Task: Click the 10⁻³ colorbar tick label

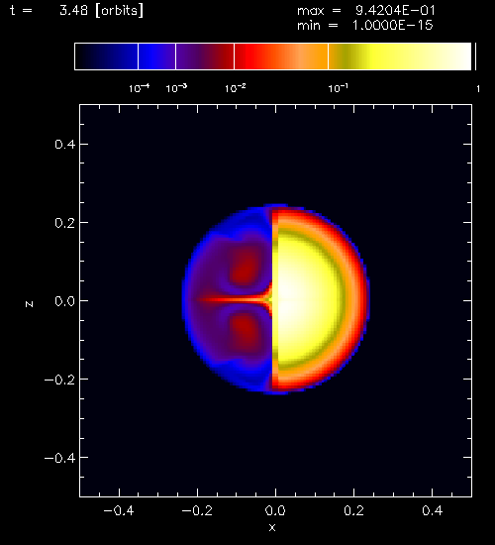Action: [176, 88]
